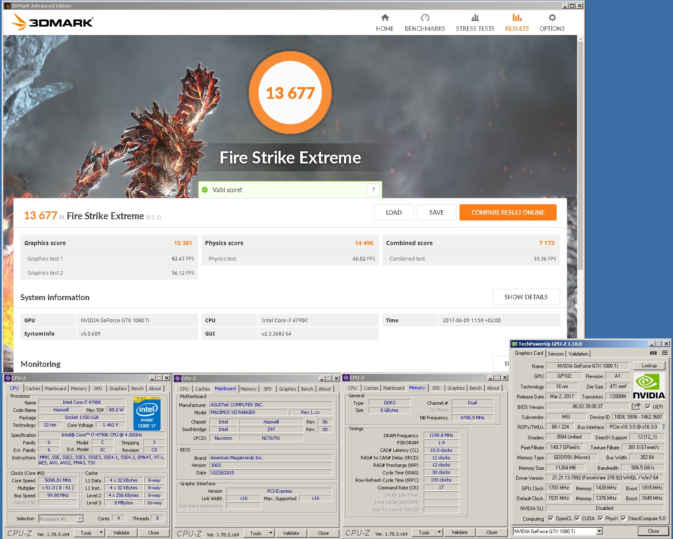Go to HOME in 3DMark

tap(385, 23)
